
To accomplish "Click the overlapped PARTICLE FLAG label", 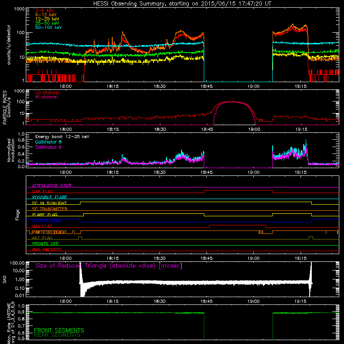I will (x=48, y=232).
